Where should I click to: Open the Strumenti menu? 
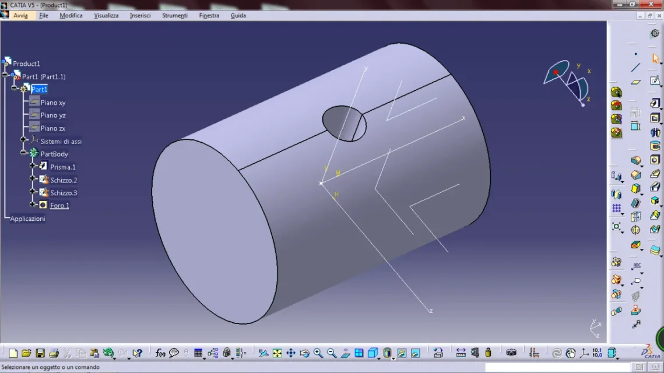pyautogui.click(x=174, y=15)
